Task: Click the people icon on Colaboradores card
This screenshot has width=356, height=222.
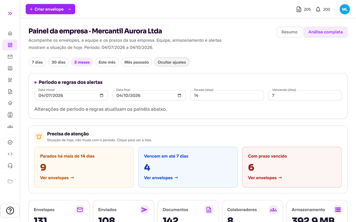Action: [x=273, y=210]
